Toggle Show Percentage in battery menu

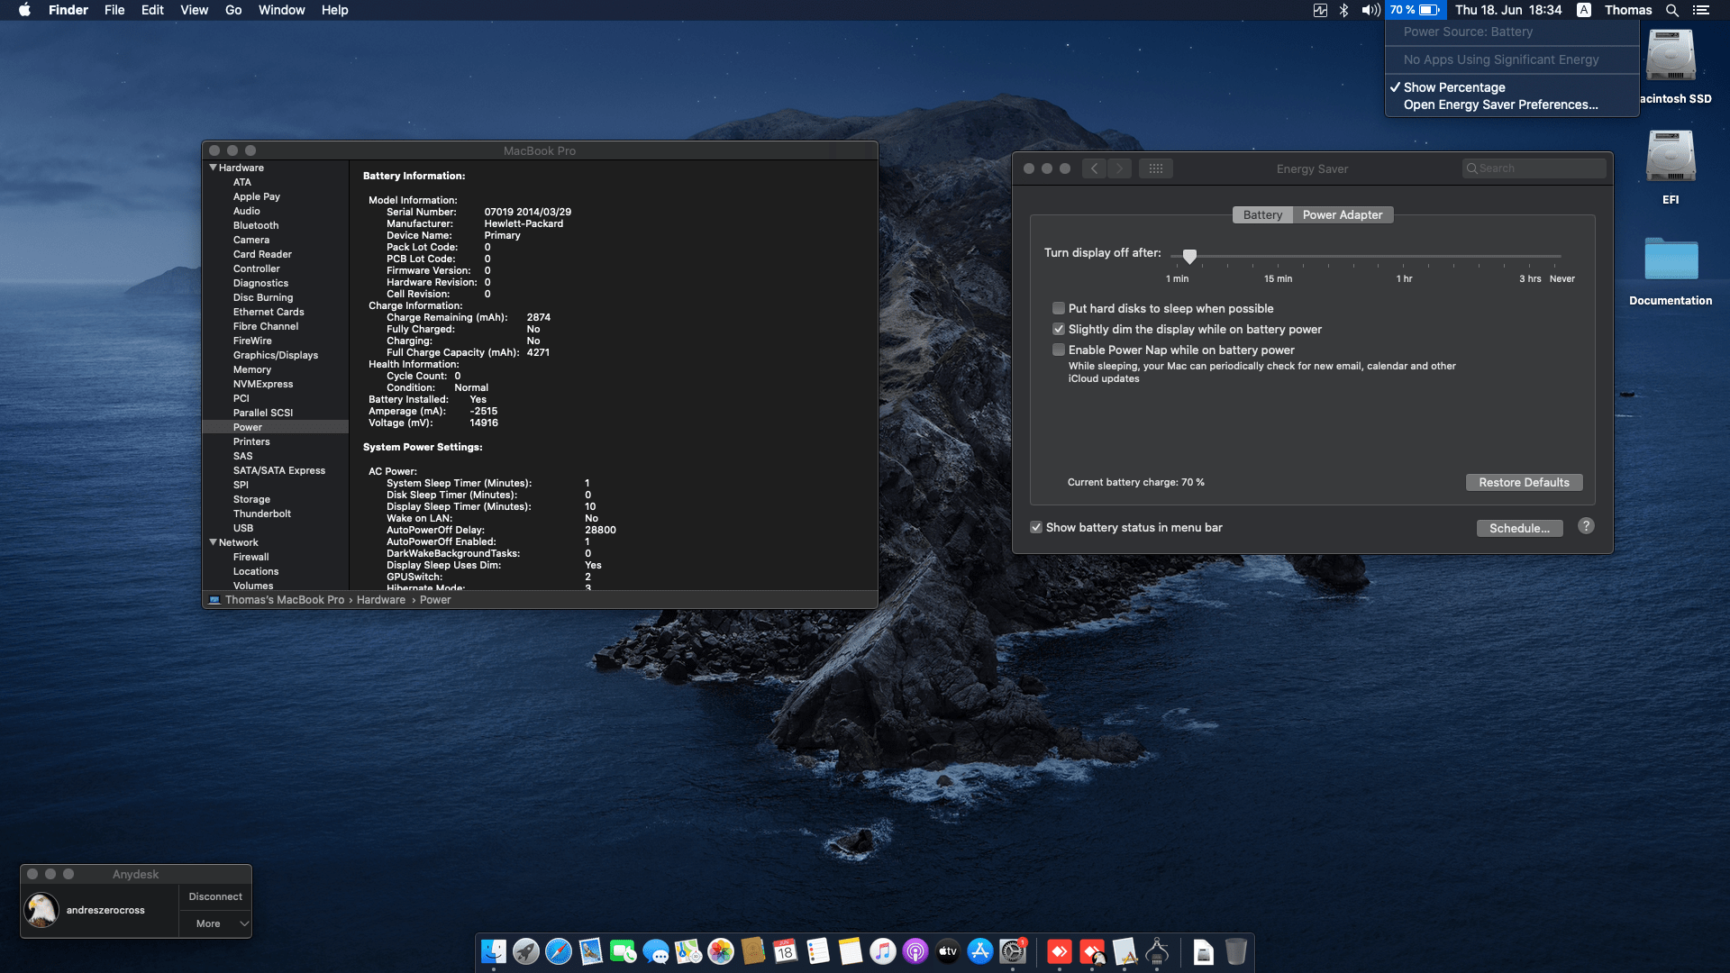click(1511, 87)
